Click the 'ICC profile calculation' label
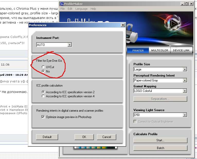The width and height of the screenshot is (197, 159). click(x=49, y=86)
